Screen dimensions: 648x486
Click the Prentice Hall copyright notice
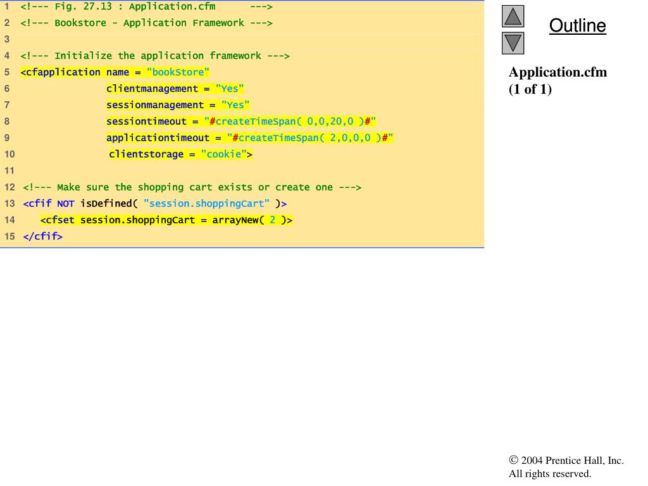[x=566, y=460]
